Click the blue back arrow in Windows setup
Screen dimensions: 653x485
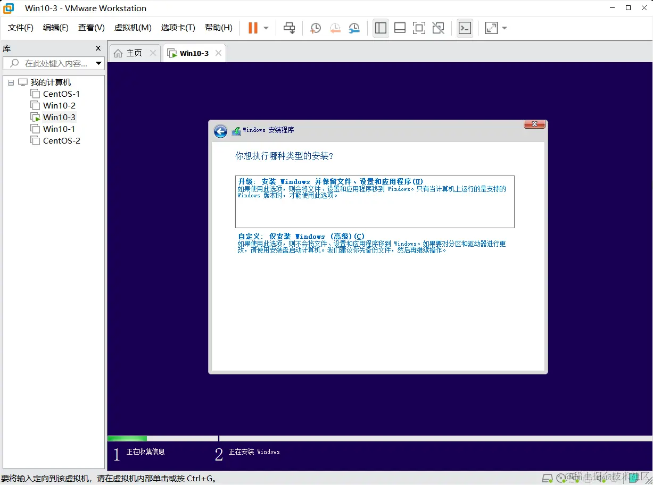[220, 131]
